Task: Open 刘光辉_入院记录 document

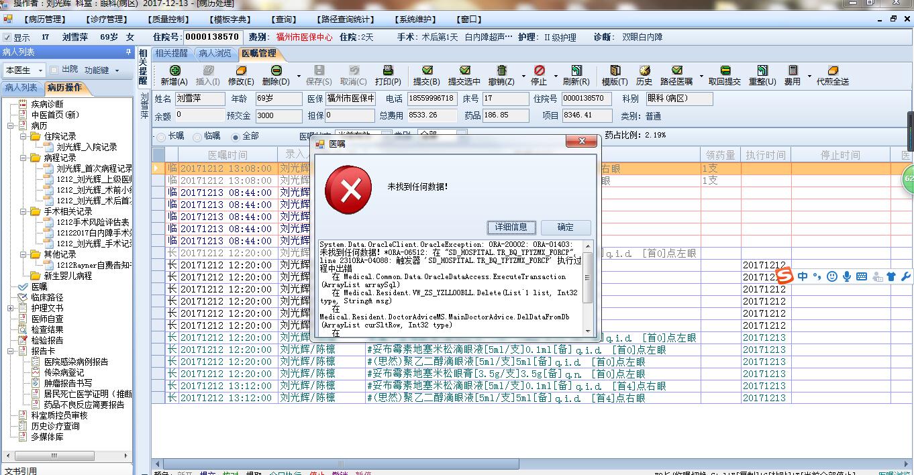Action: pyautogui.click(x=87, y=147)
